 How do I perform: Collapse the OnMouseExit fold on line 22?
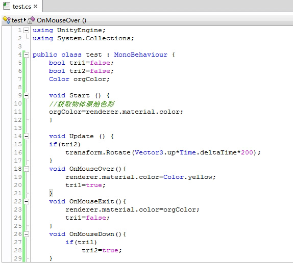coord(27,202)
